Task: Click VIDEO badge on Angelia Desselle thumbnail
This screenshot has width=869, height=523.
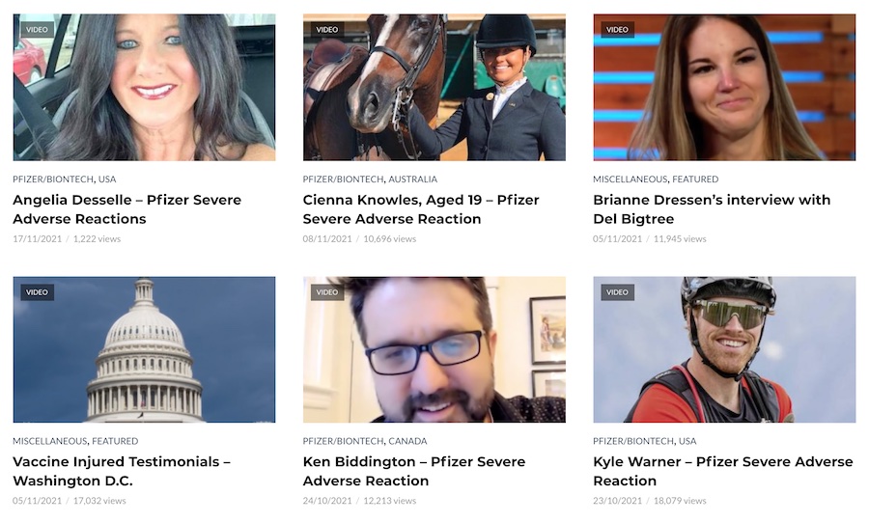Action: (x=37, y=30)
